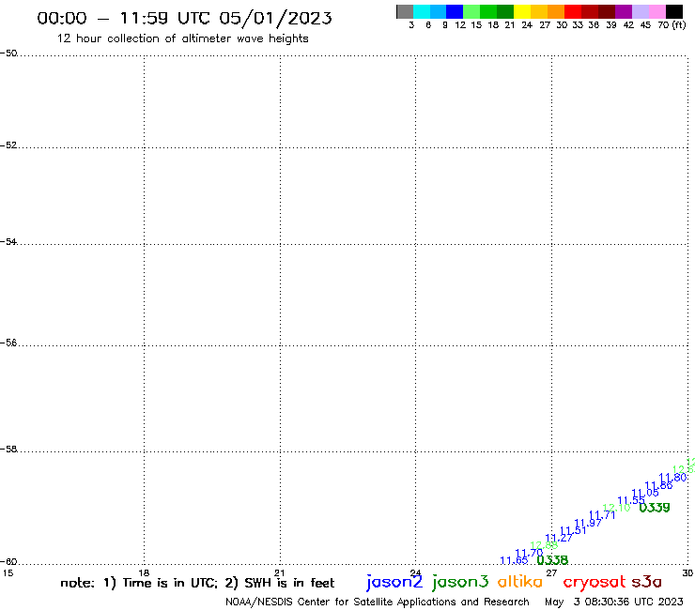Viewport: 695px width, 610px height.
Task: Click the 11.27 wave height value
Action: point(559,539)
